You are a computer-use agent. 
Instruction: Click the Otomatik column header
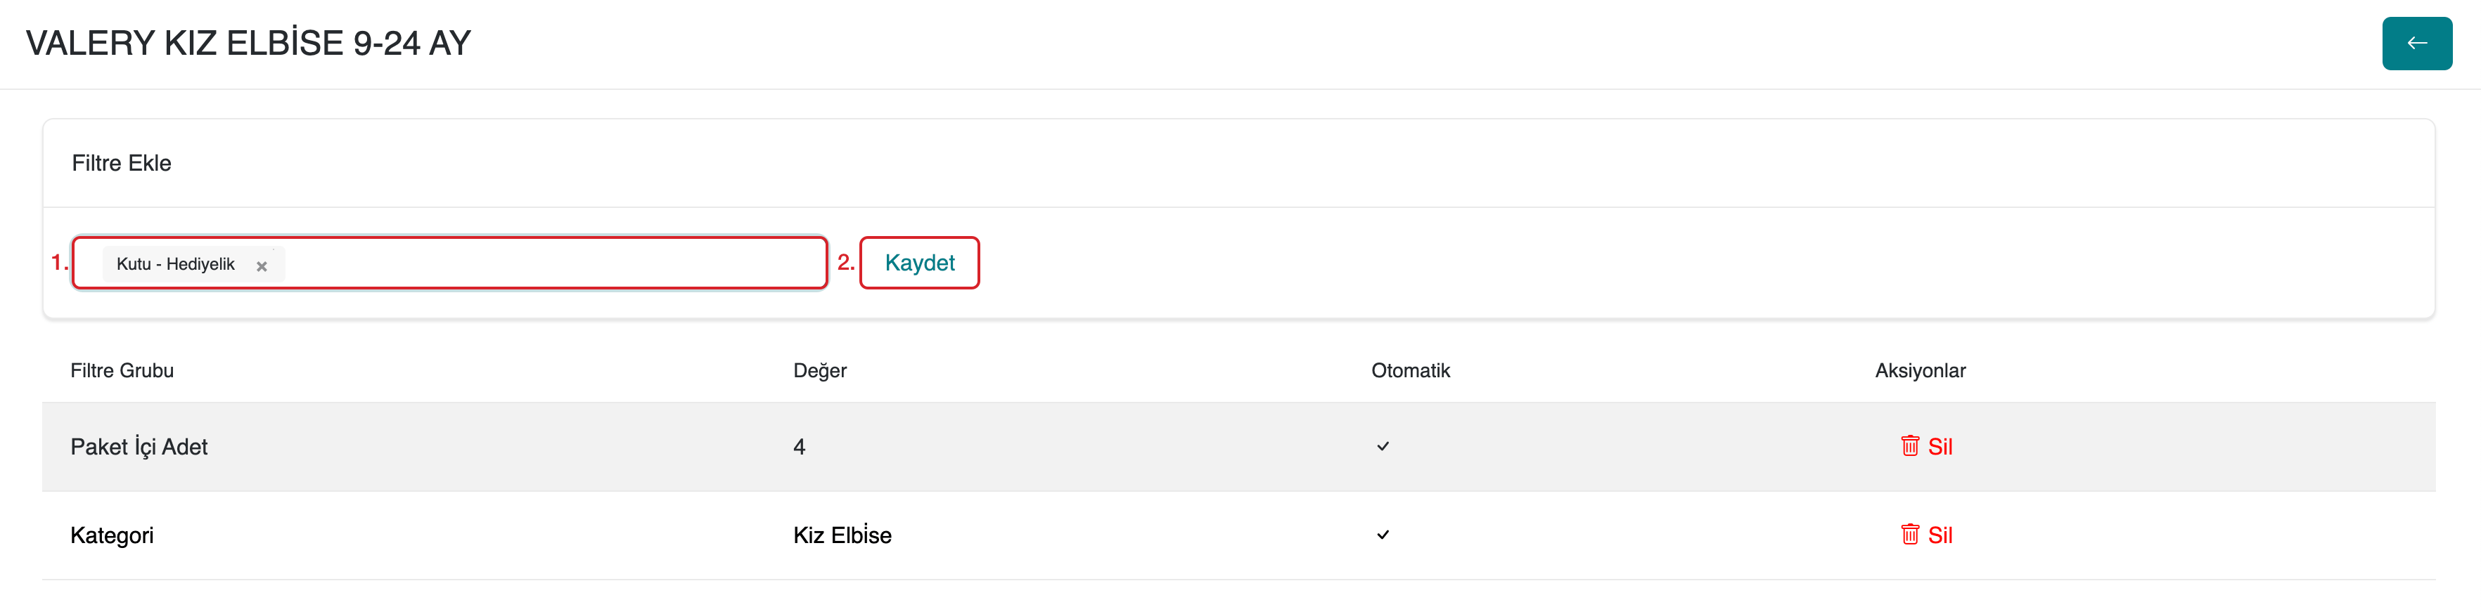pyautogui.click(x=1410, y=370)
